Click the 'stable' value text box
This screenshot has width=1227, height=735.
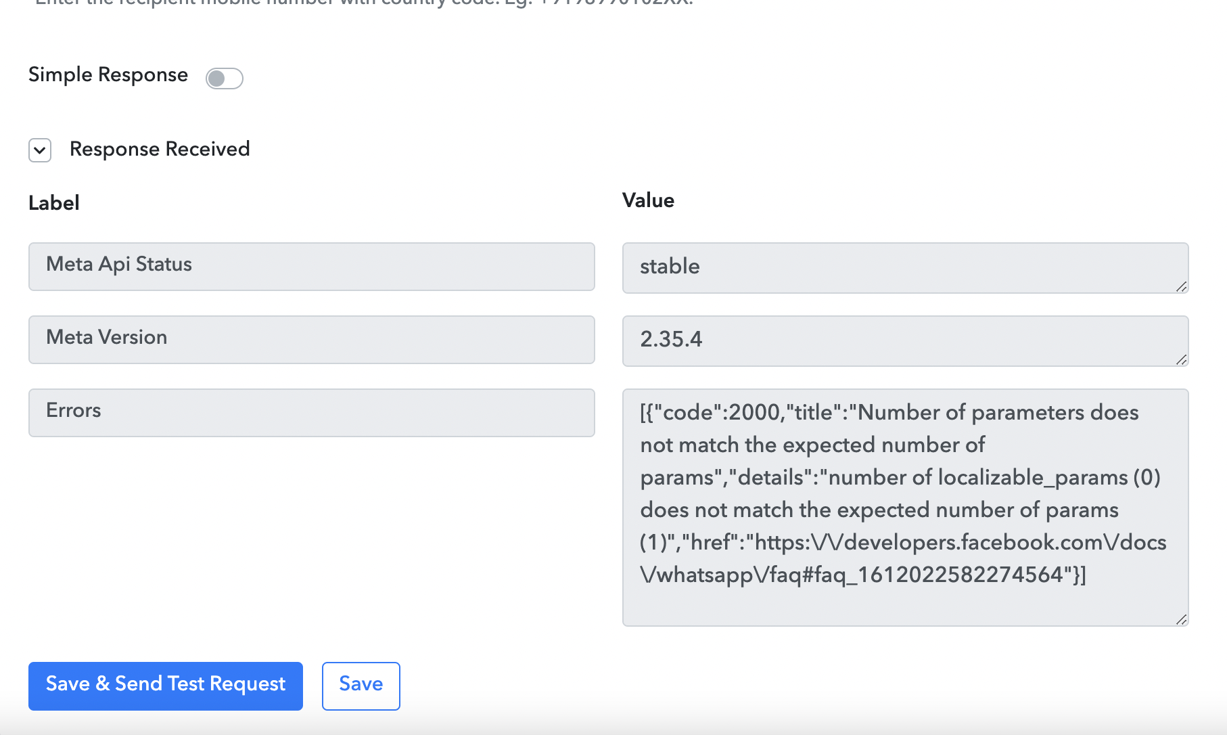pos(904,267)
